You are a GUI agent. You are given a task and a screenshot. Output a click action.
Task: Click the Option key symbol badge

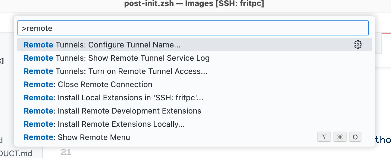[324, 137]
